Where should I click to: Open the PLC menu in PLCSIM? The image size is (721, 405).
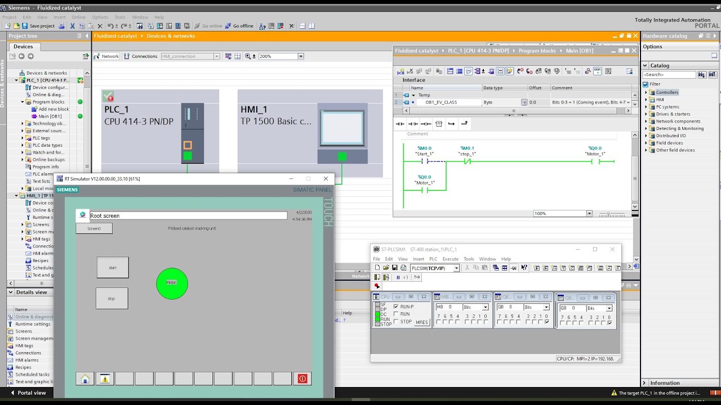tap(433, 259)
